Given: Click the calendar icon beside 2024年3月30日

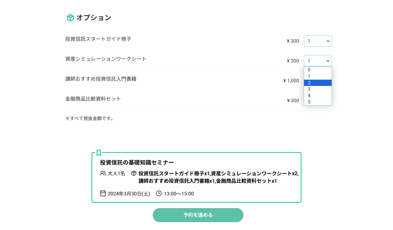Looking at the screenshot, I should [x=103, y=193].
